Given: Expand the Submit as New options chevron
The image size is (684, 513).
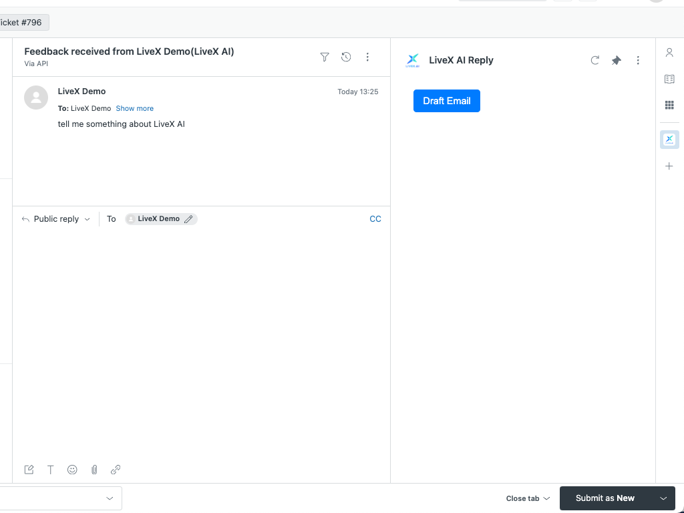Looking at the screenshot, I should (x=662, y=498).
